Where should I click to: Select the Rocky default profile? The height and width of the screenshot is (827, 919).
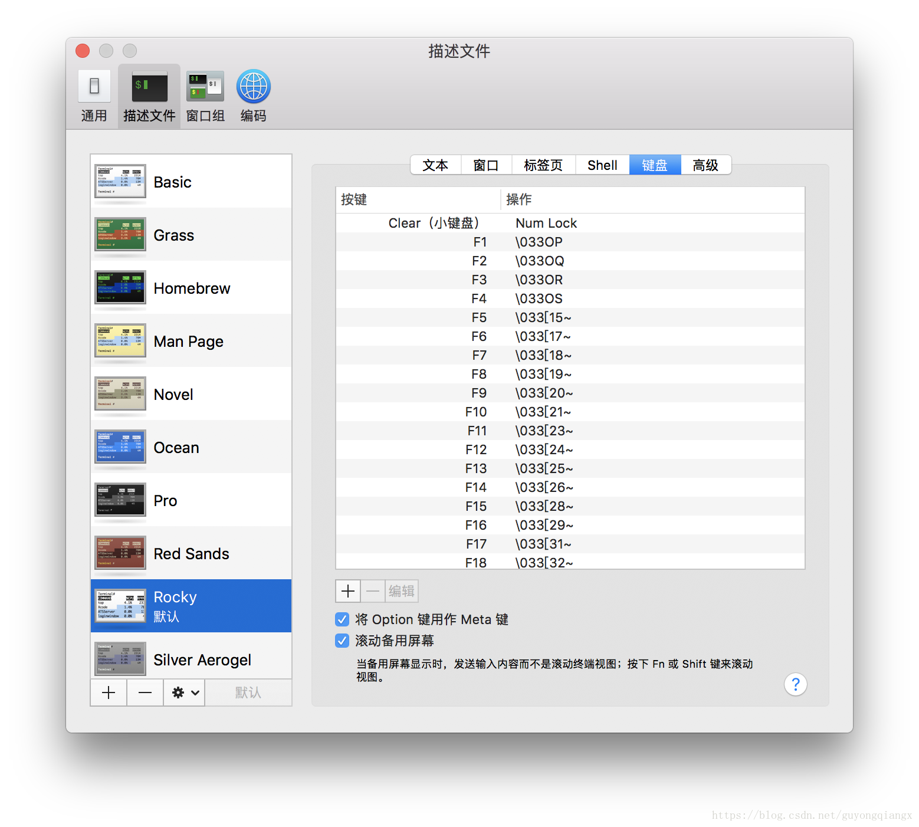[x=191, y=606]
